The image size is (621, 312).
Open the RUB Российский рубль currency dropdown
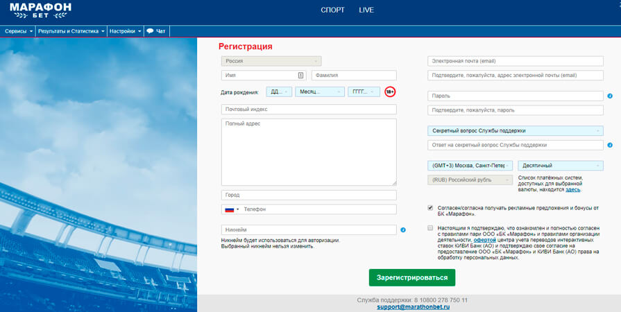(470, 180)
